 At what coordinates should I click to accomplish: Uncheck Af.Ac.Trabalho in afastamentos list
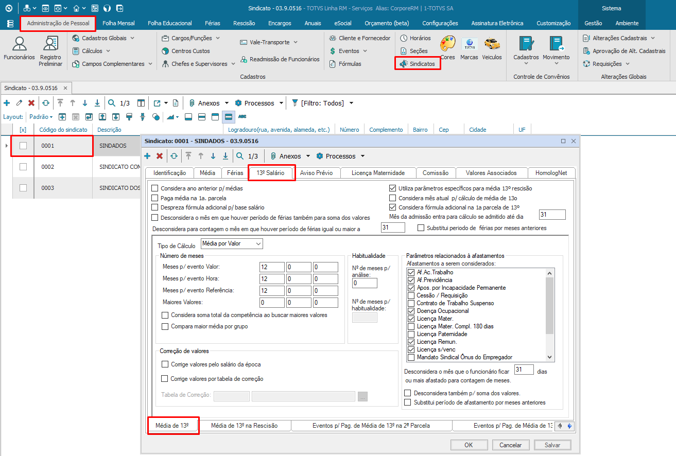411,272
